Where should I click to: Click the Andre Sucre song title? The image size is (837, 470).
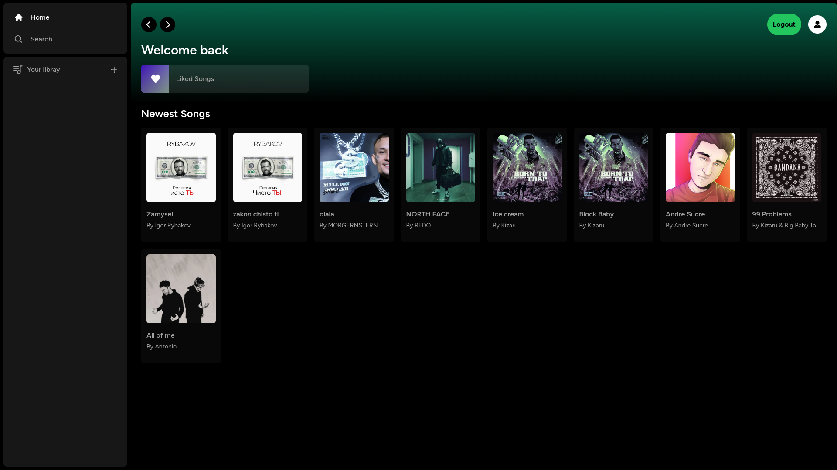tap(685, 214)
